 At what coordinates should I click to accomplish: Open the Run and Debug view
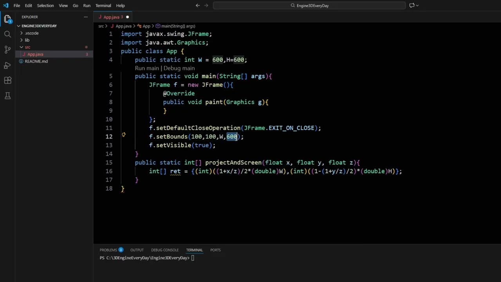click(7, 65)
